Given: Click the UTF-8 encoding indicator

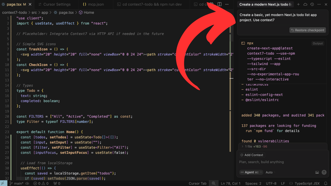Looking at the screenshot, I should point(271,183).
